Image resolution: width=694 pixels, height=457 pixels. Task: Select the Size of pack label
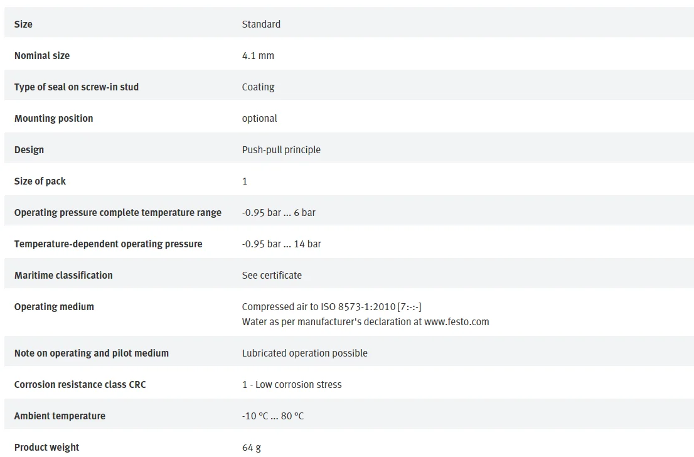[x=40, y=181]
